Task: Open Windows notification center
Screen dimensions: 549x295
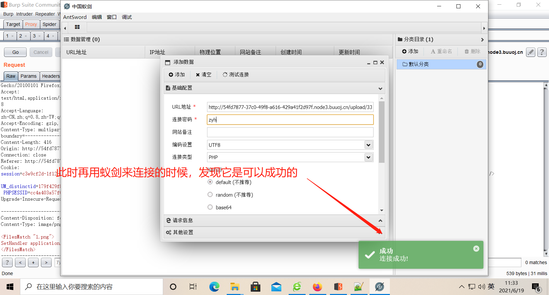Action: (536, 287)
